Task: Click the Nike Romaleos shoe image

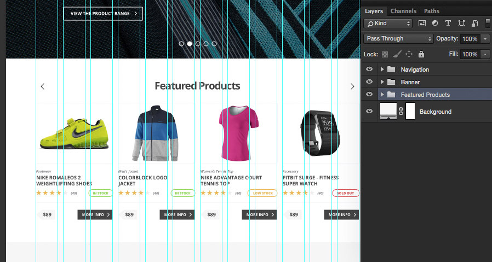Action: 75,133
